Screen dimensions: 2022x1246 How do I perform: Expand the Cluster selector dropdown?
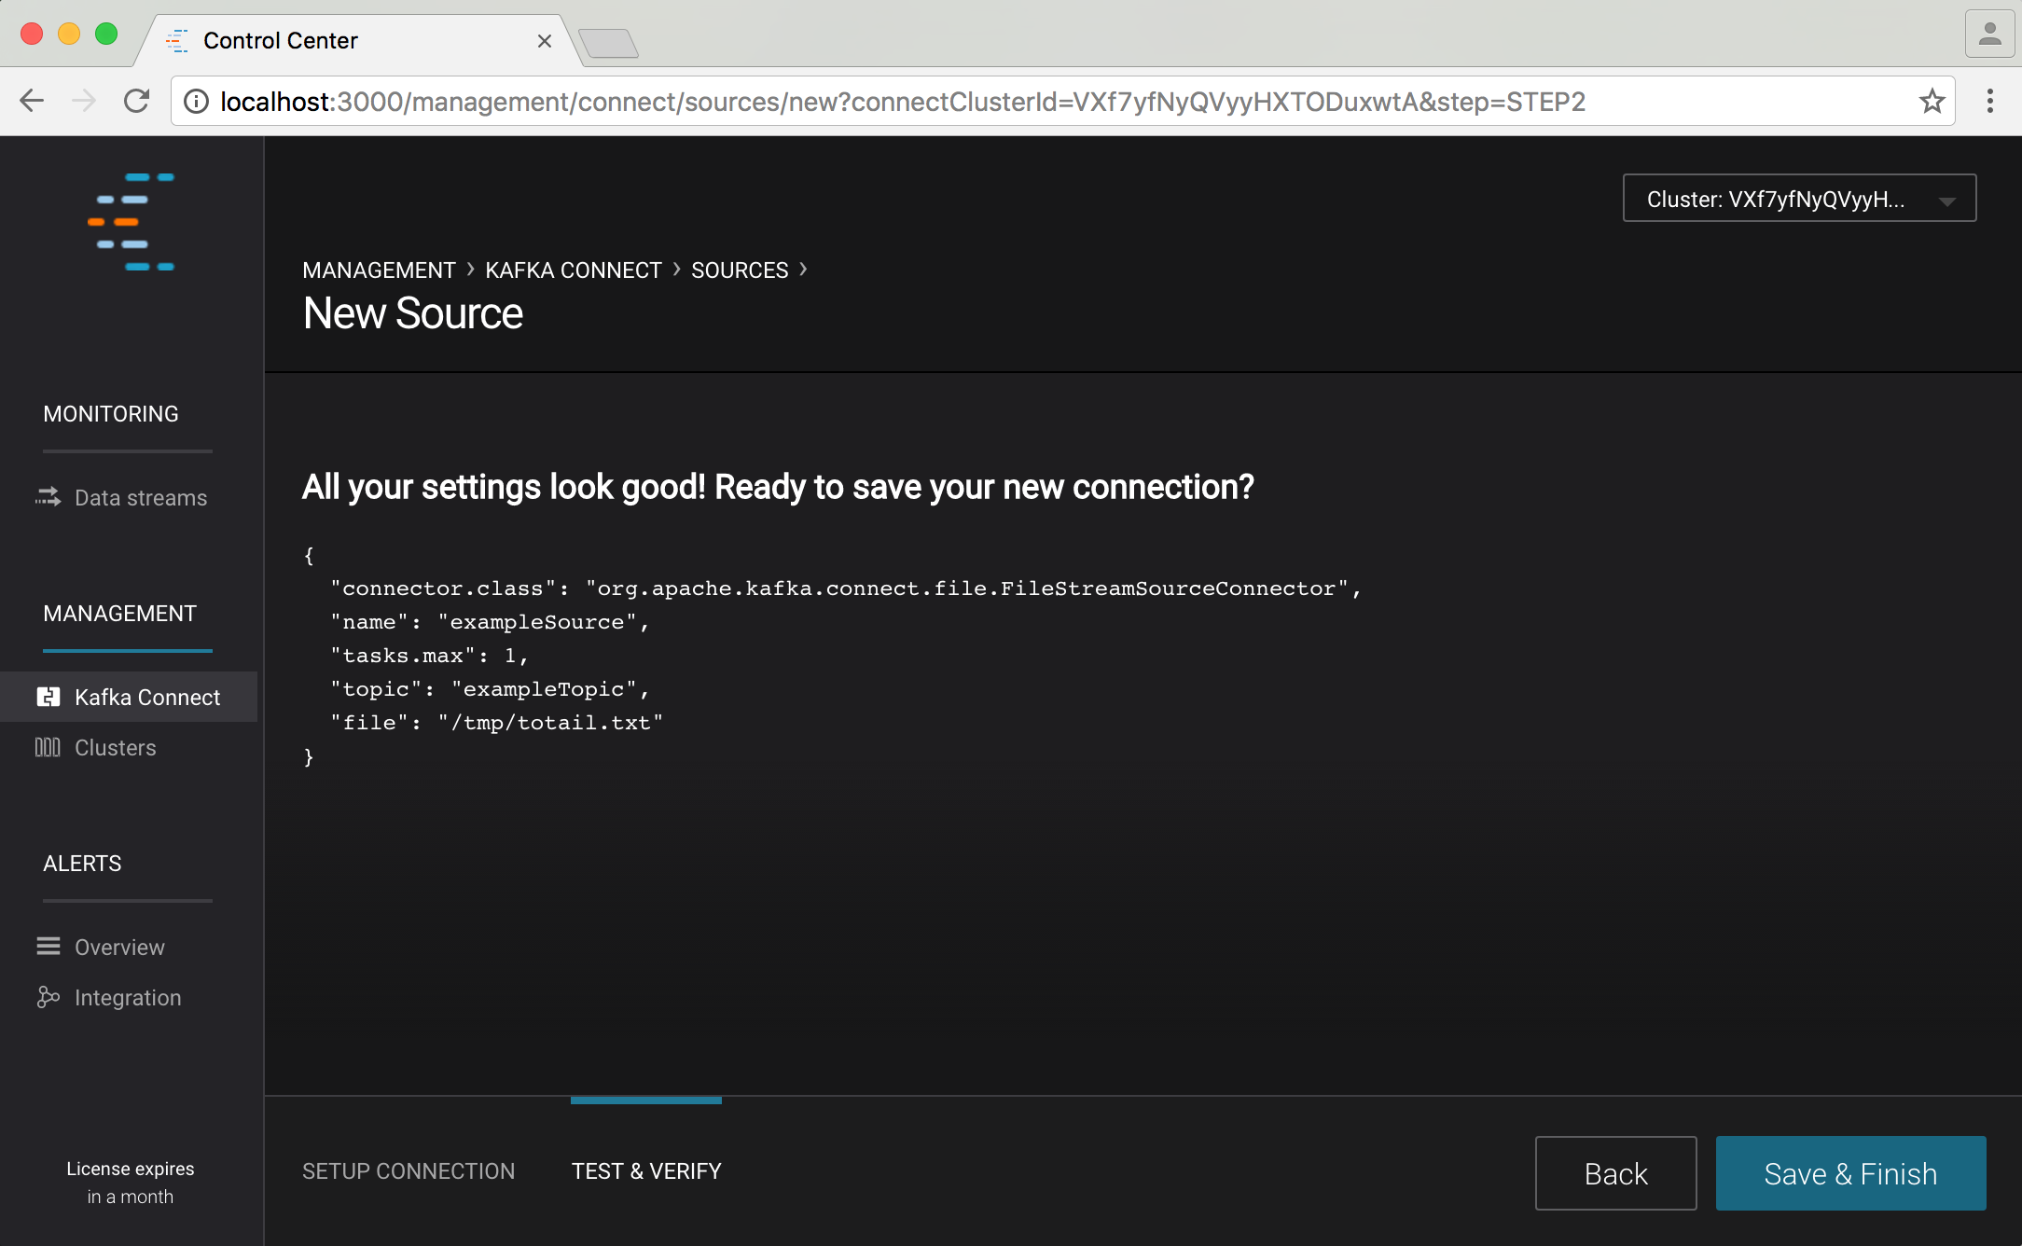point(1798,199)
